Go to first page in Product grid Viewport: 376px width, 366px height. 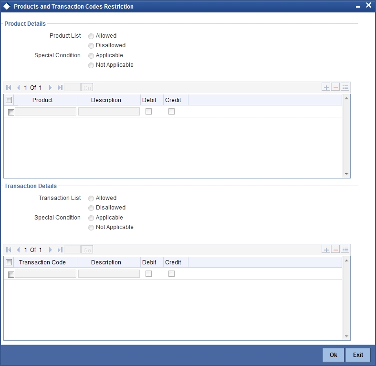[x=9, y=87]
